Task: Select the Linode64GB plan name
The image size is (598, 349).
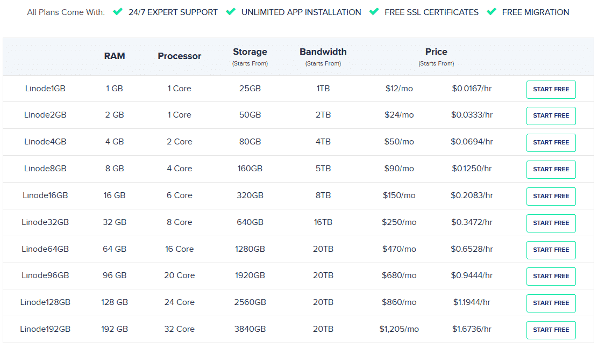Action: [x=45, y=249]
